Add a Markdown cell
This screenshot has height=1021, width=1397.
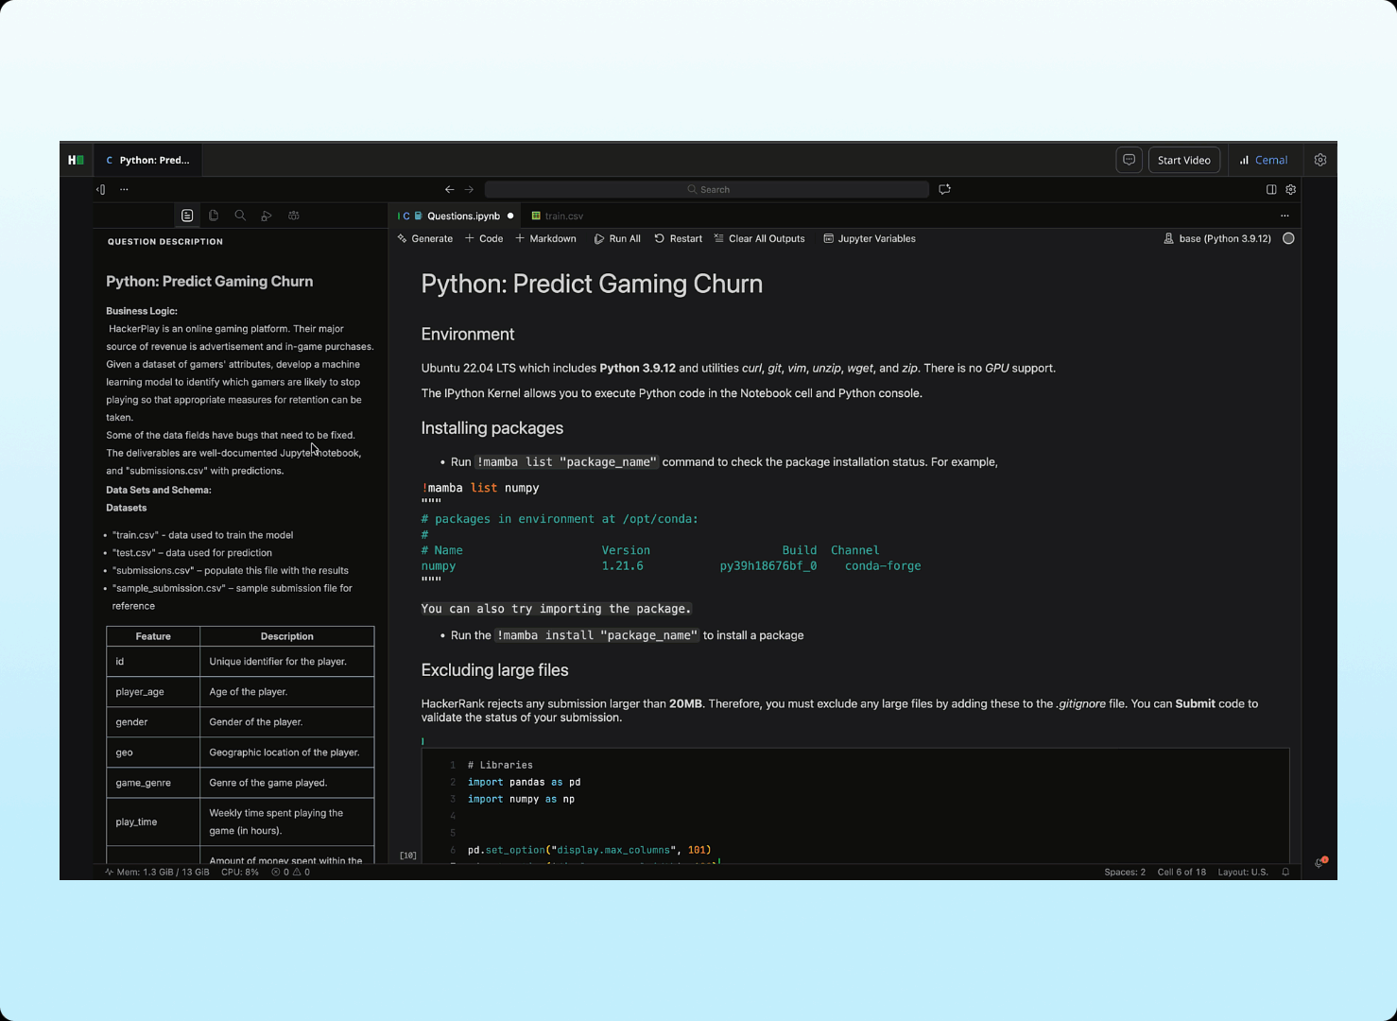[x=545, y=238]
